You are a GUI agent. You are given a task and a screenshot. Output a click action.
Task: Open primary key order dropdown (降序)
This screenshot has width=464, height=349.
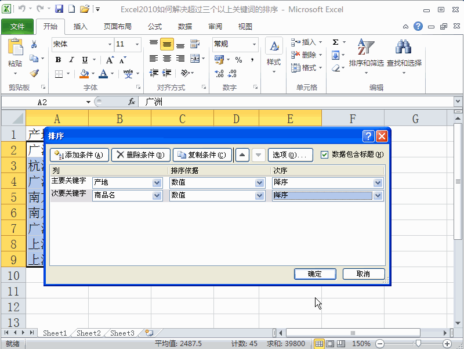(378, 182)
